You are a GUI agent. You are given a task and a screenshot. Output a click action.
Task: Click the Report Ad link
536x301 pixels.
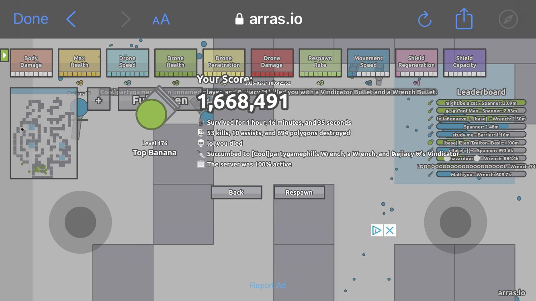coord(268,285)
